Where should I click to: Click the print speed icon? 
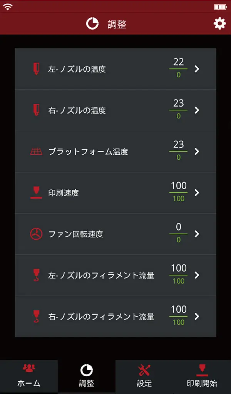point(36,192)
